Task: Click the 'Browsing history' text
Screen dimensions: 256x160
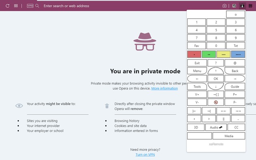Action: coord(127,121)
